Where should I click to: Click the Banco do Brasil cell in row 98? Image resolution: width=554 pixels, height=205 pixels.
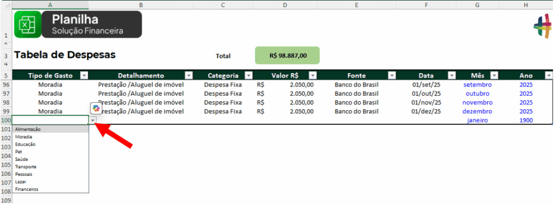tap(357, 103)
